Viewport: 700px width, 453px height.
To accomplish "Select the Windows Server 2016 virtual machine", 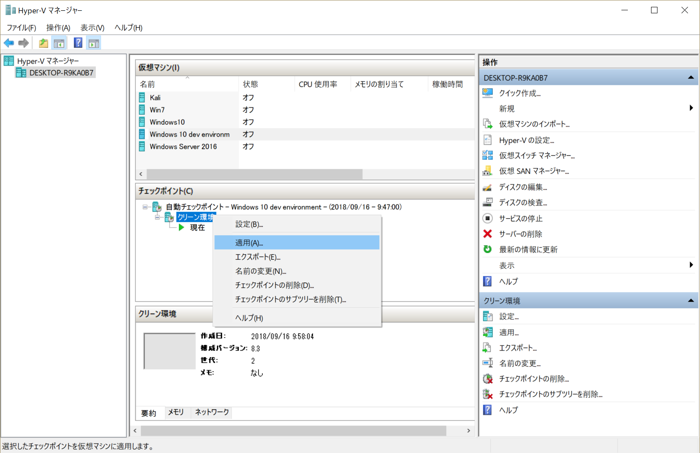I will click(183, 147).
